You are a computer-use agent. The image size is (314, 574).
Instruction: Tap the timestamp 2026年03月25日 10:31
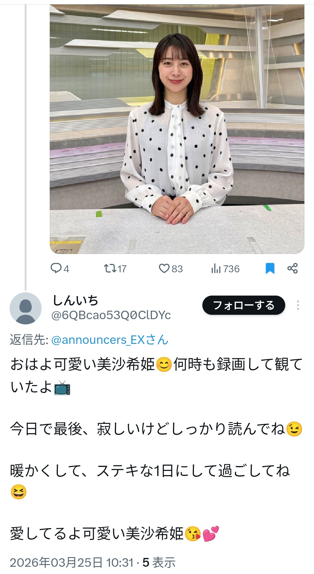pyautogui.click(x=72, y=562)
